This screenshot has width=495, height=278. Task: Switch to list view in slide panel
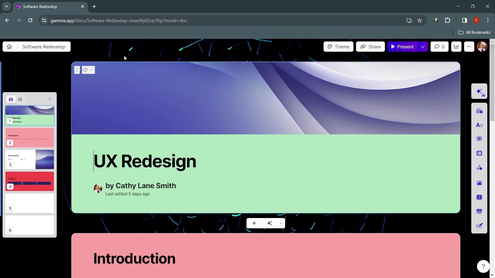tap(20, 99)
